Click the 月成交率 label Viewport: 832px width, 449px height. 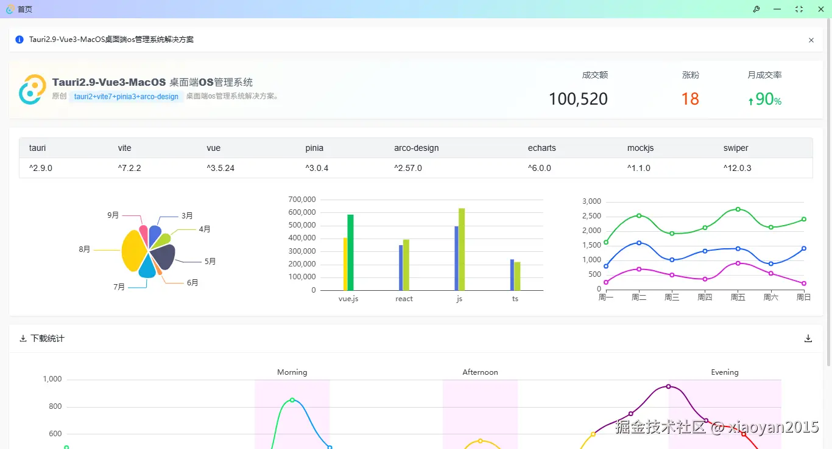pyautogui.click(x=764, y=75)
